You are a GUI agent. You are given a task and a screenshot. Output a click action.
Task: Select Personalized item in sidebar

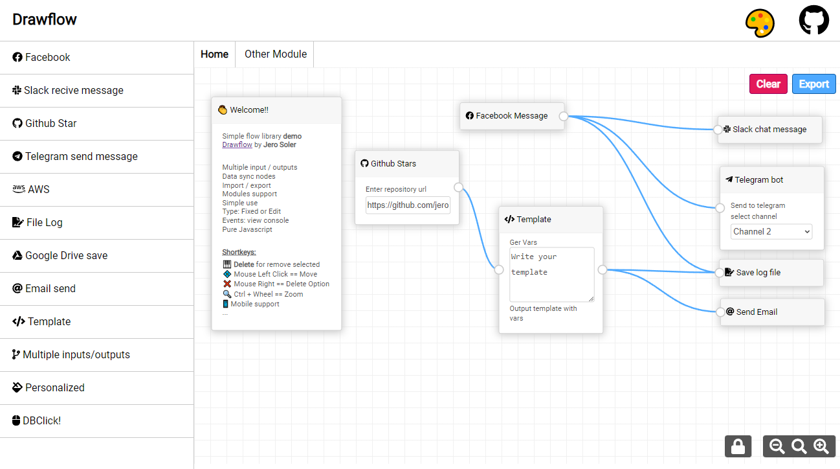[x=97, y=388]
